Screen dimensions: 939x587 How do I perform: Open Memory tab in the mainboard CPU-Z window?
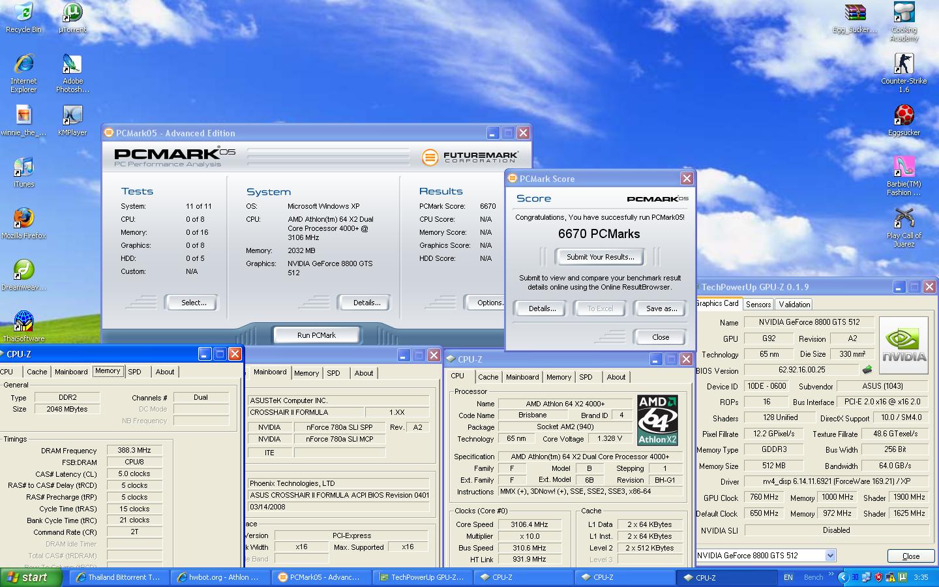306,373
